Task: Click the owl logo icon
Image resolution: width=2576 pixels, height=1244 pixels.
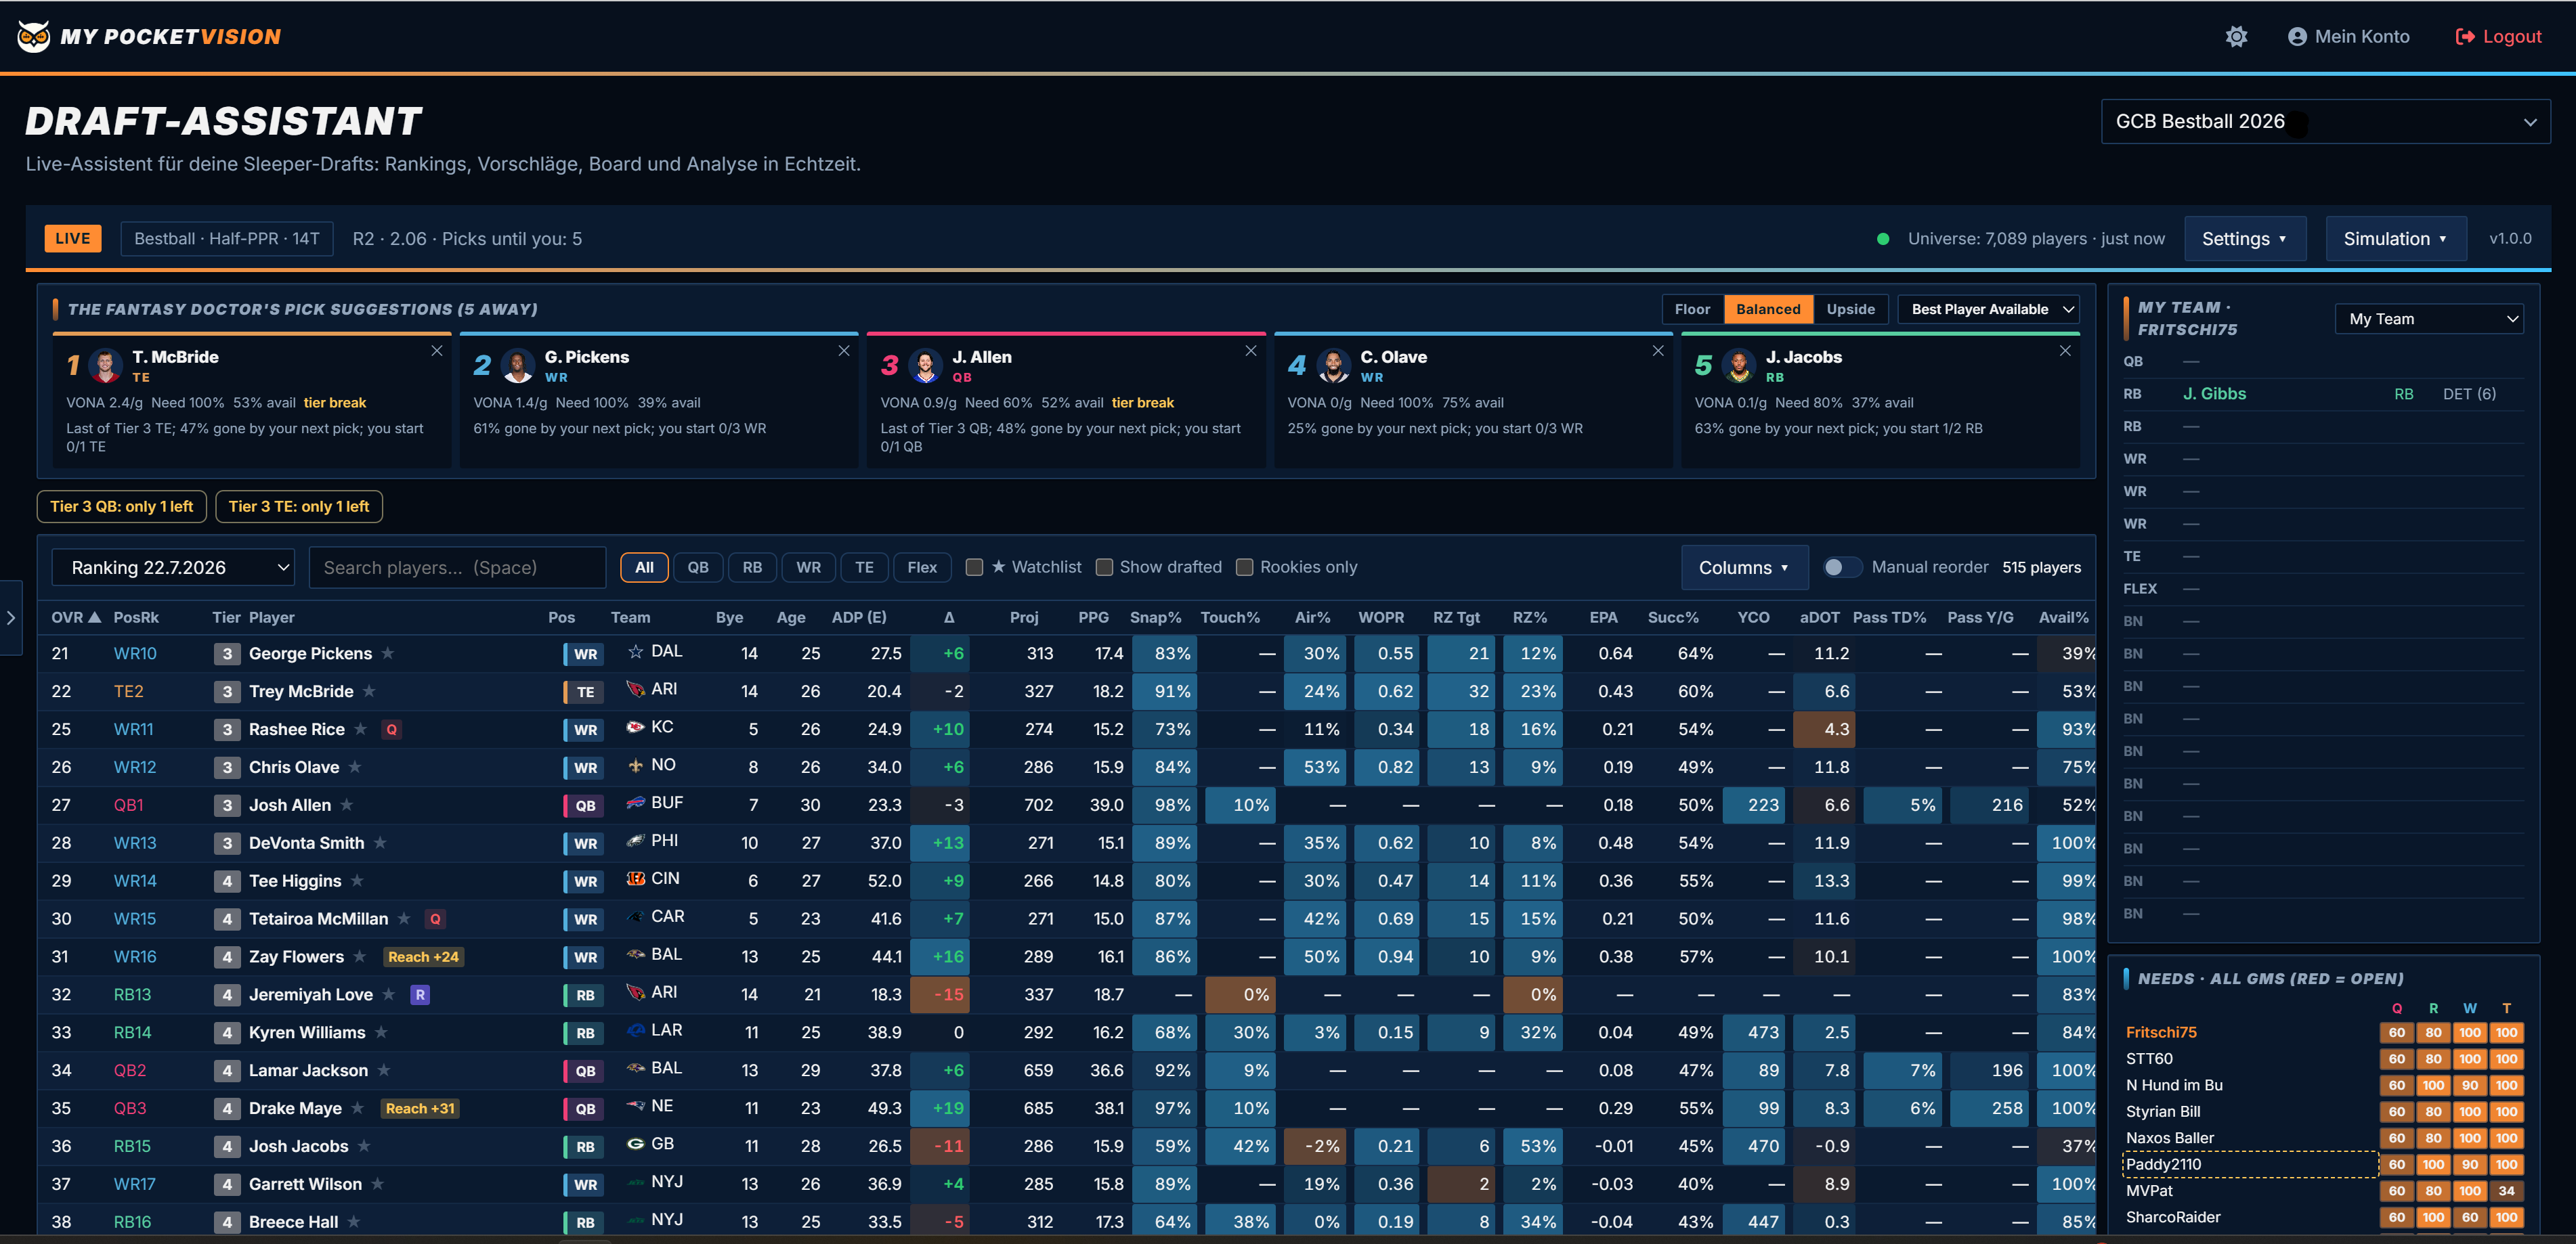Action: pos(34,36)
